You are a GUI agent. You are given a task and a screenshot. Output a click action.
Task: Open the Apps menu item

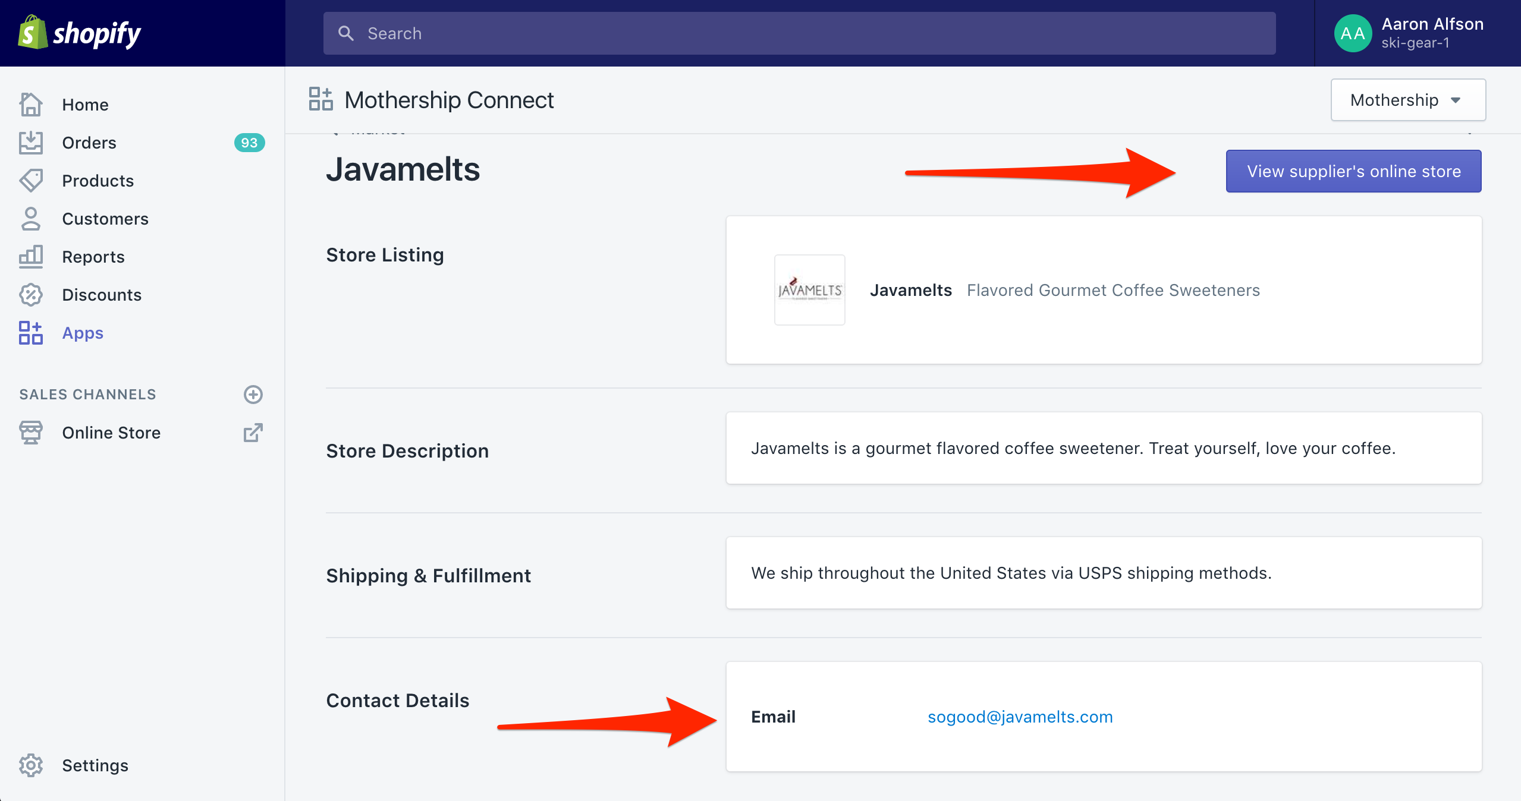tap(83, 333)
